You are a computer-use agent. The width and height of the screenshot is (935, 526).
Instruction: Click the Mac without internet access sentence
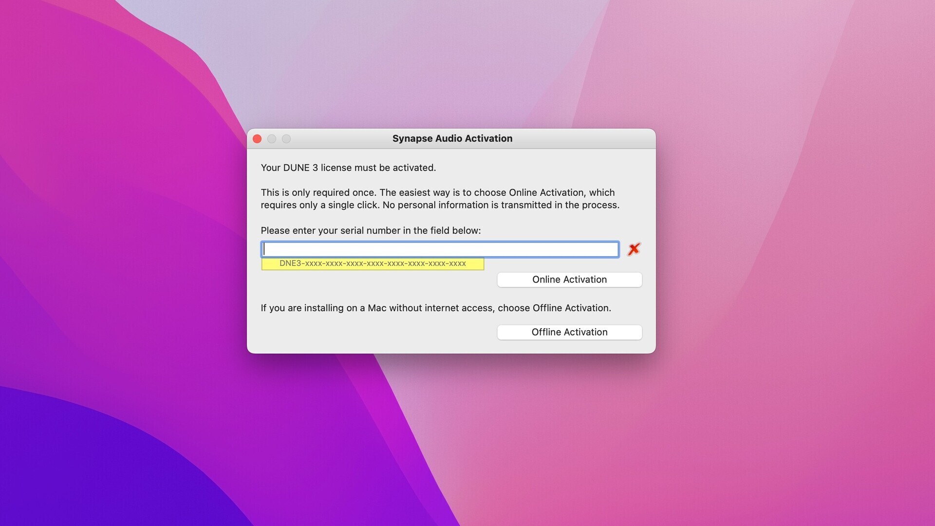[435, 308]
